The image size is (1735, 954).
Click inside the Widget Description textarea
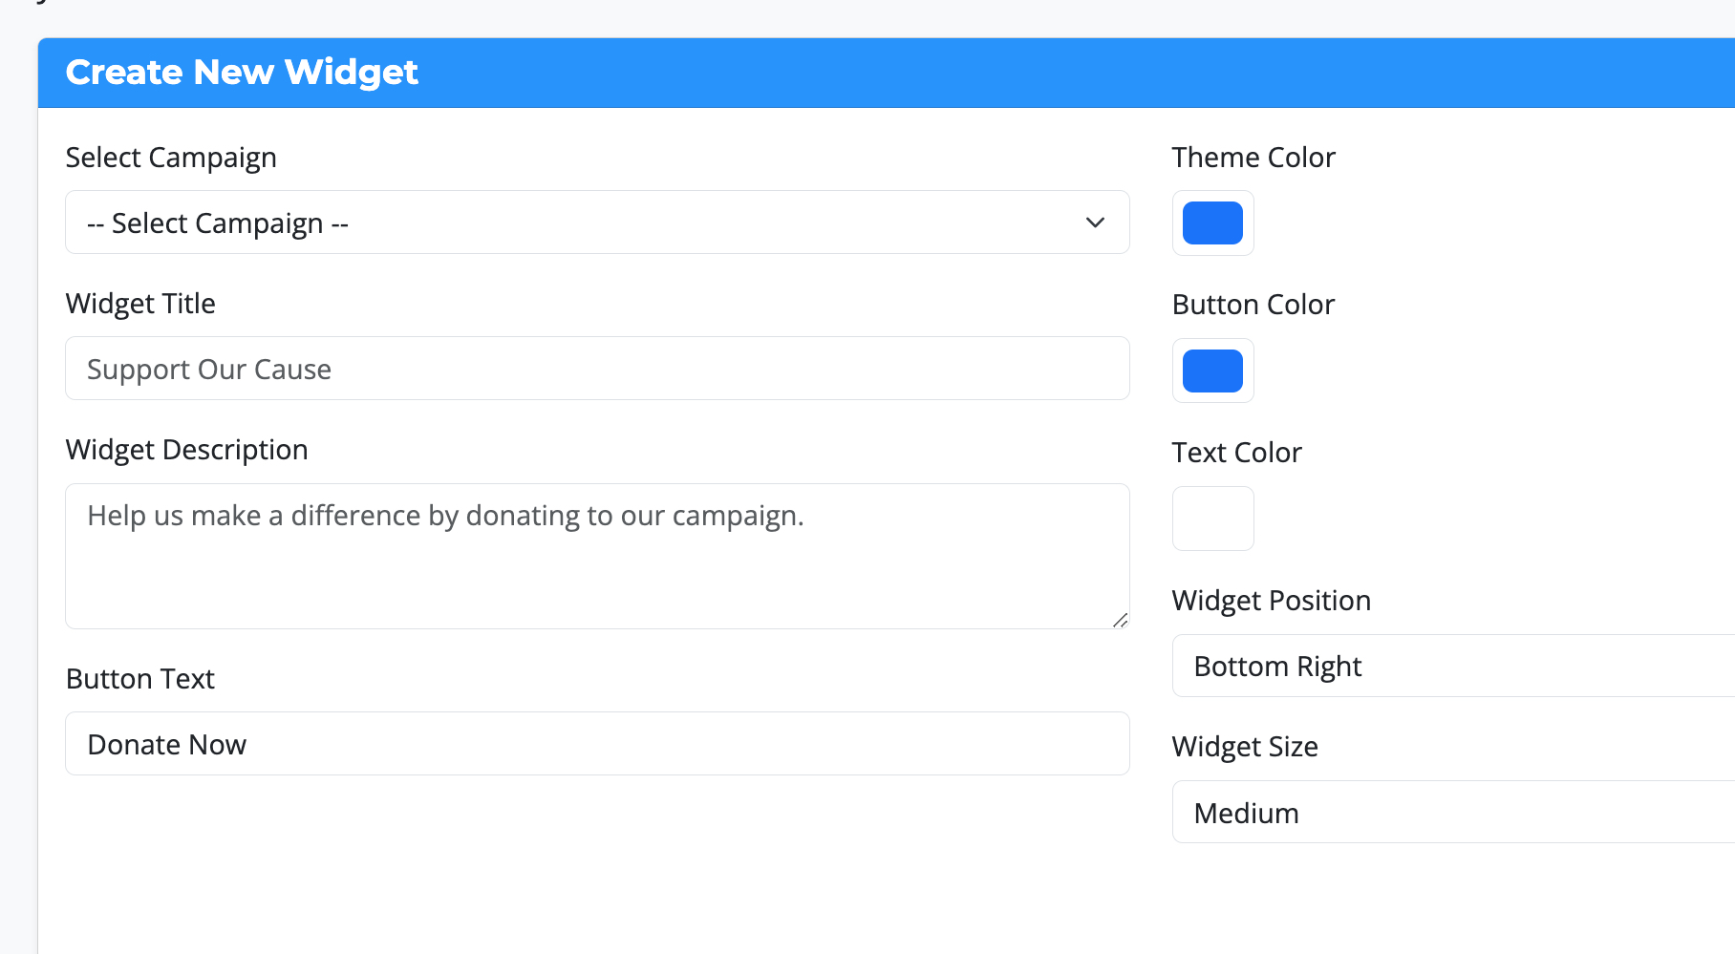[x=597, y=556]
